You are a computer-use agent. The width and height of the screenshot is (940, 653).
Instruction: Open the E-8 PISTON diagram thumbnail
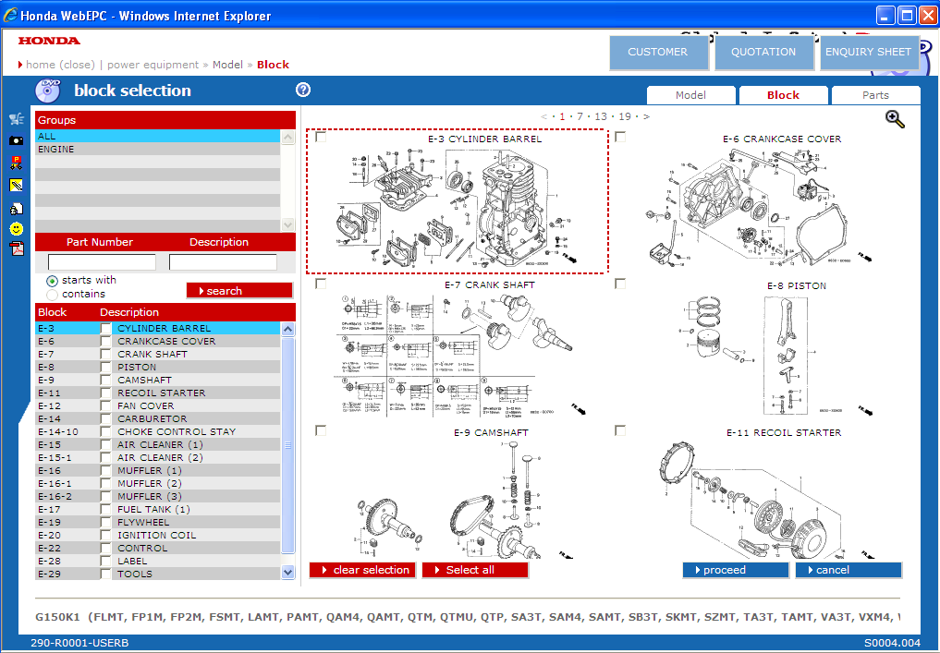[x=779, y=354]
